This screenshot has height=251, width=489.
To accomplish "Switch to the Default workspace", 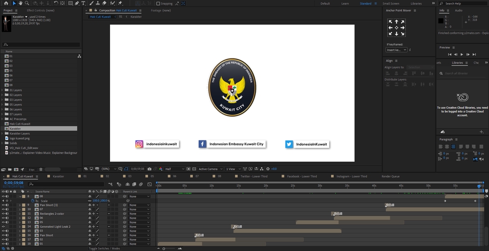I will pos(325,4).
